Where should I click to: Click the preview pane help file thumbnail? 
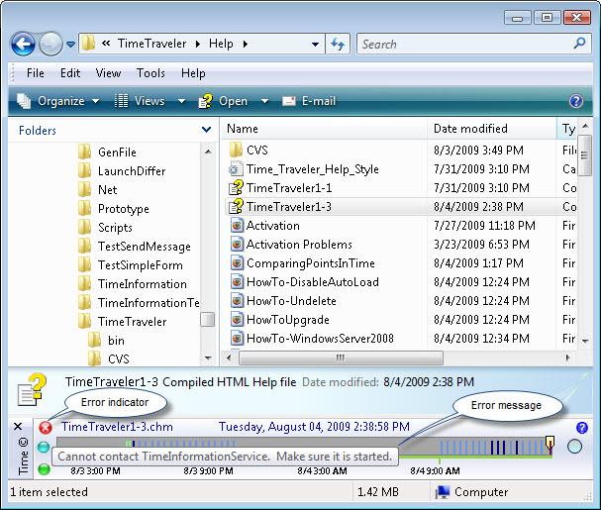pos(33,389)
